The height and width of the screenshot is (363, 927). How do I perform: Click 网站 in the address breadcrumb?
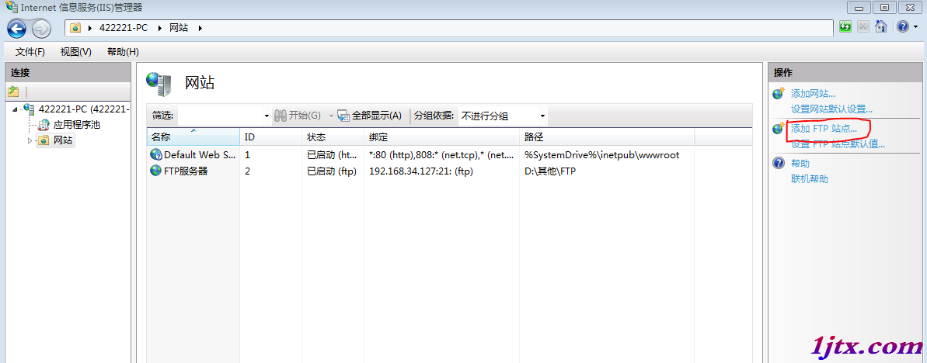coord(179,28)
